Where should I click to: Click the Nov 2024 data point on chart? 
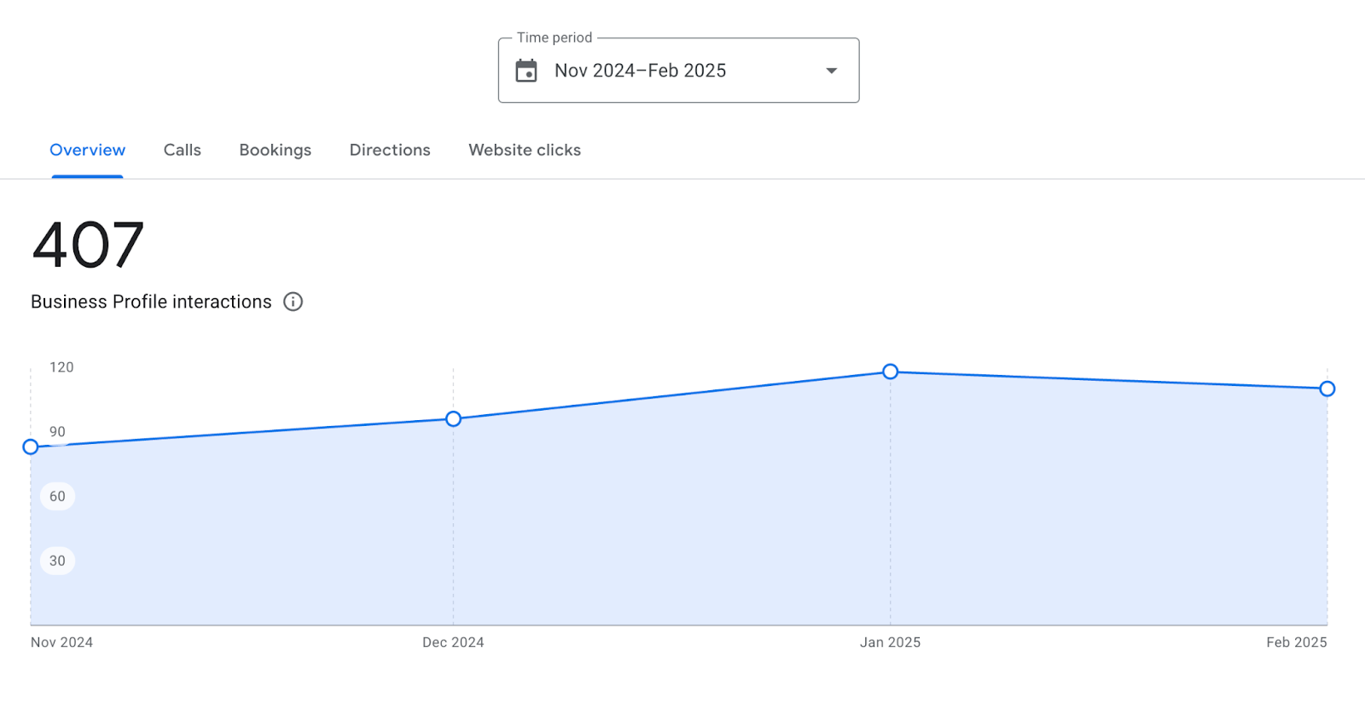(31, 447)
